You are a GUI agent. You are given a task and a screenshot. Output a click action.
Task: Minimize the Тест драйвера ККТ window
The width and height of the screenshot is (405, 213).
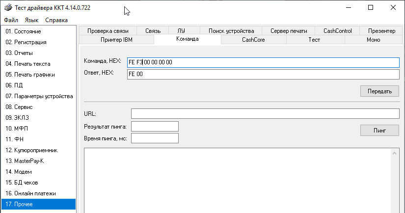point(349,7)
